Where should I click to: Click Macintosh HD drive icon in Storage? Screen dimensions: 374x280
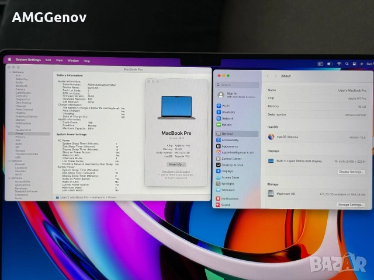point(271,193)
